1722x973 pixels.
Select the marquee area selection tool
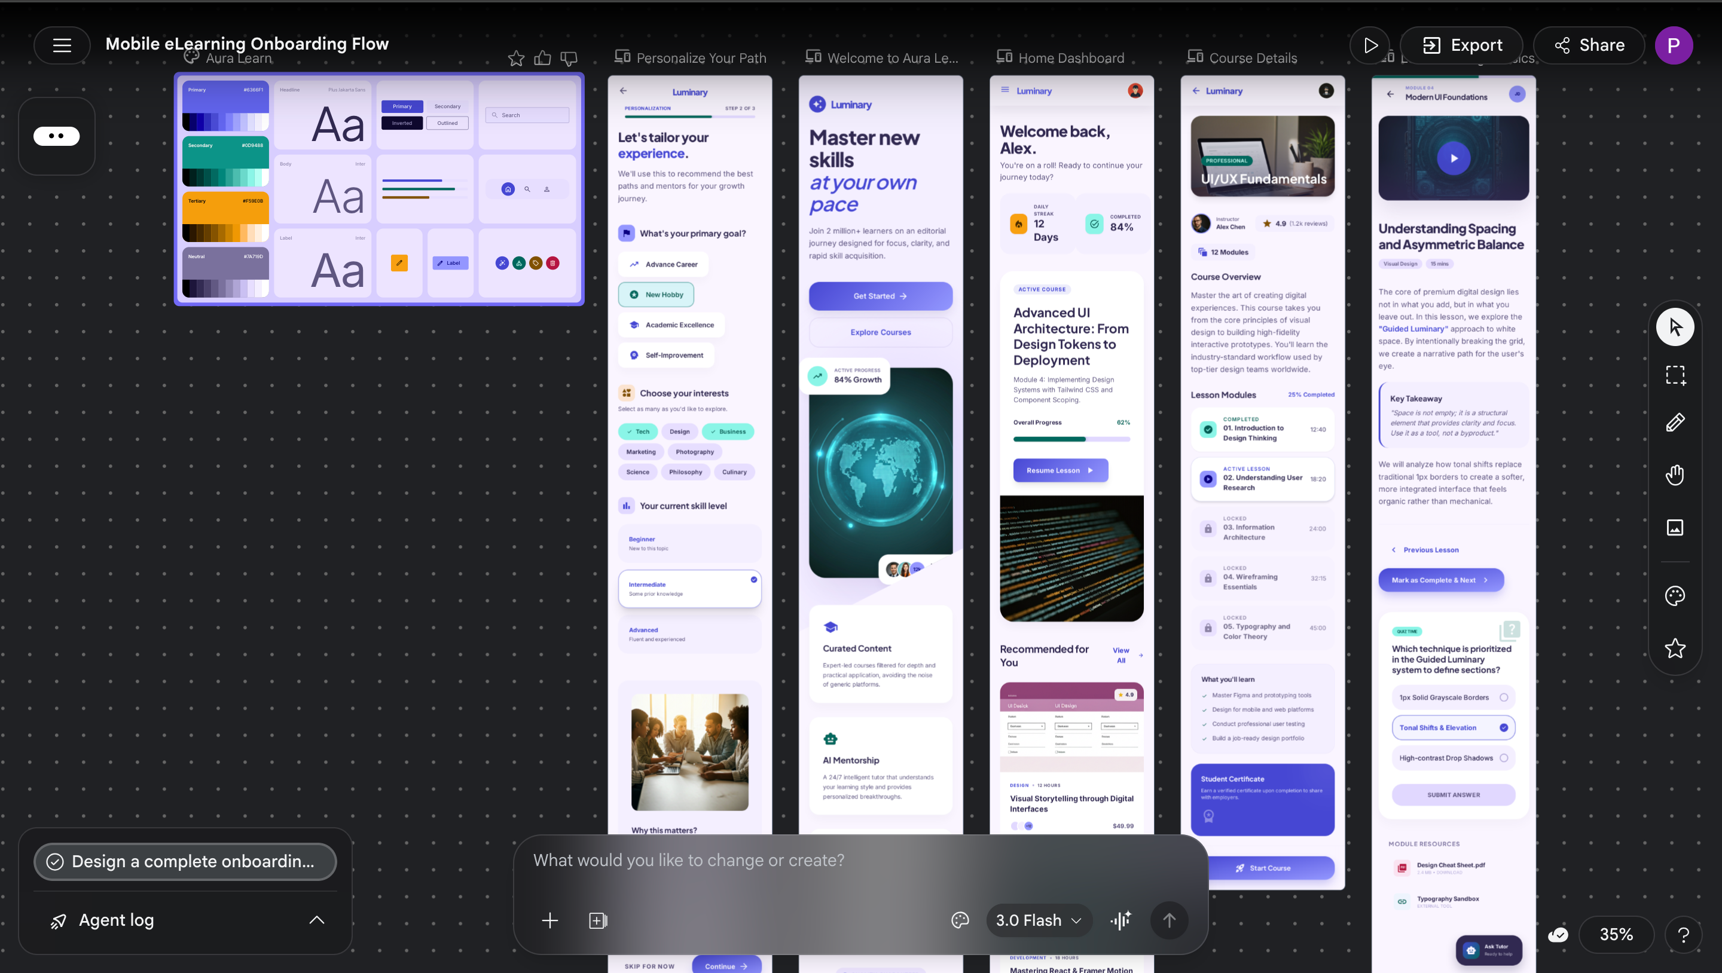[x=1675, y=375]
